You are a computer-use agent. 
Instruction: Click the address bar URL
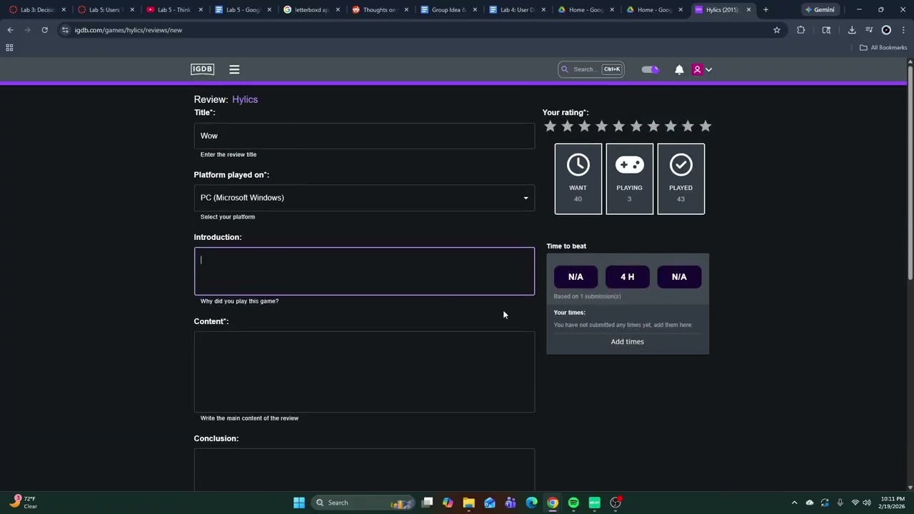click(x=129, y=30)
